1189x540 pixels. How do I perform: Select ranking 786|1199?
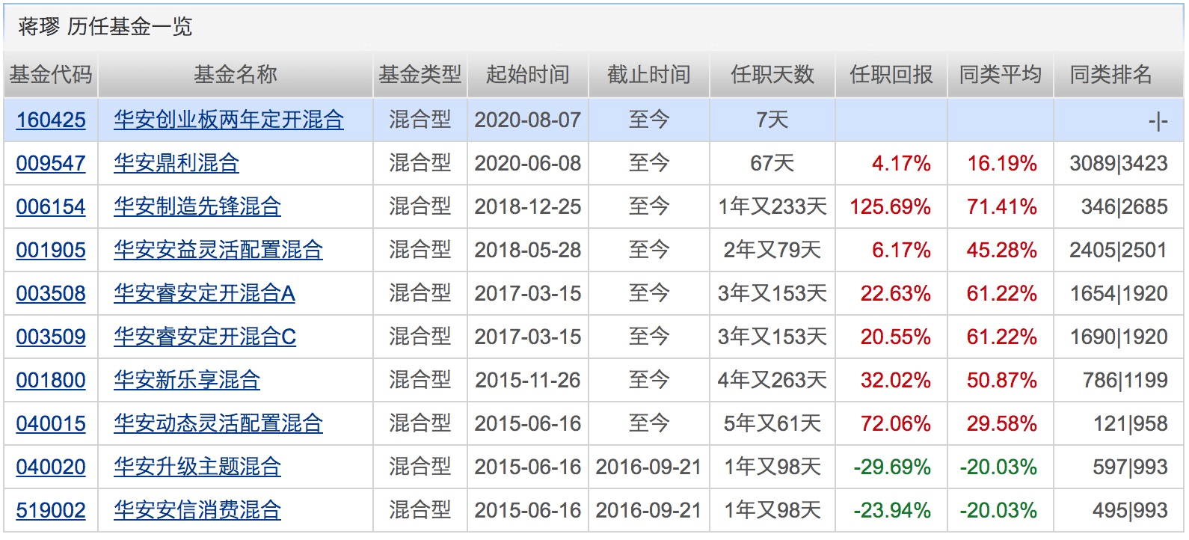click(x=1125, y=380)
